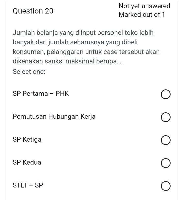Click the line starting 'Jumlah belanja yang diinput'
The width and height of the screenshot is (183, 200).
[83, 33]
